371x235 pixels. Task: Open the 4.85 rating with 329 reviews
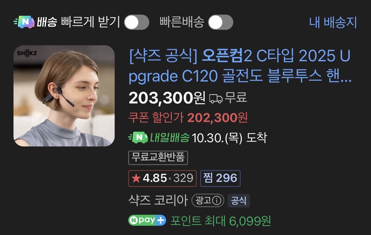(162, 178)
